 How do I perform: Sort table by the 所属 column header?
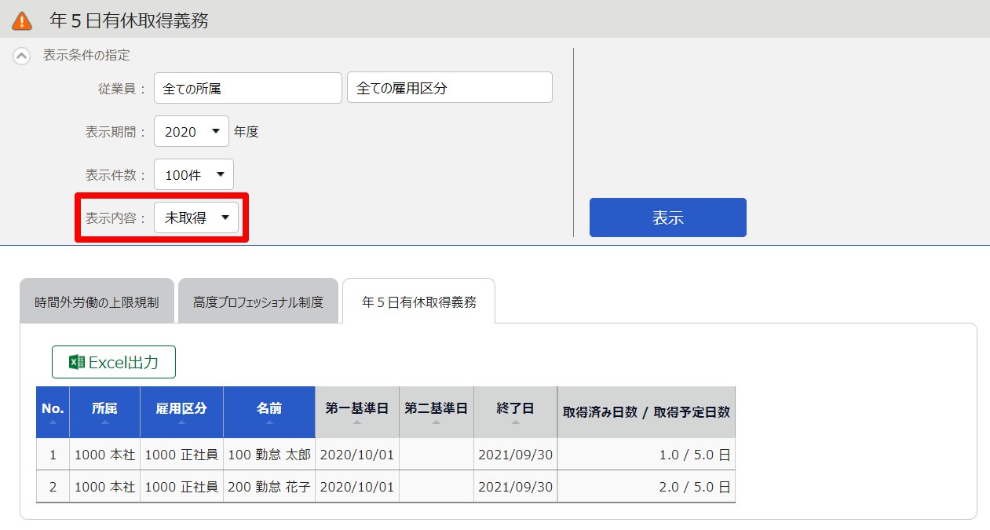[104, 412]
